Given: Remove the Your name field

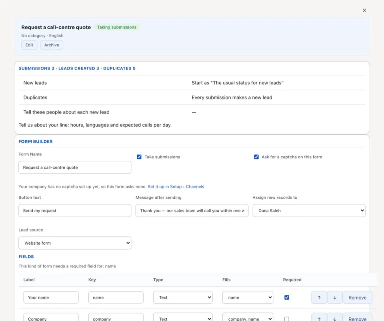Looking at the screenshot, I should point(357,297).
